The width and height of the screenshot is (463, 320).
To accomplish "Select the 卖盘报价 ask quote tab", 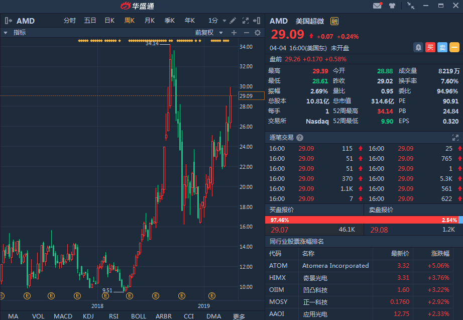I will pyautogui.click(x=381, y=210).
